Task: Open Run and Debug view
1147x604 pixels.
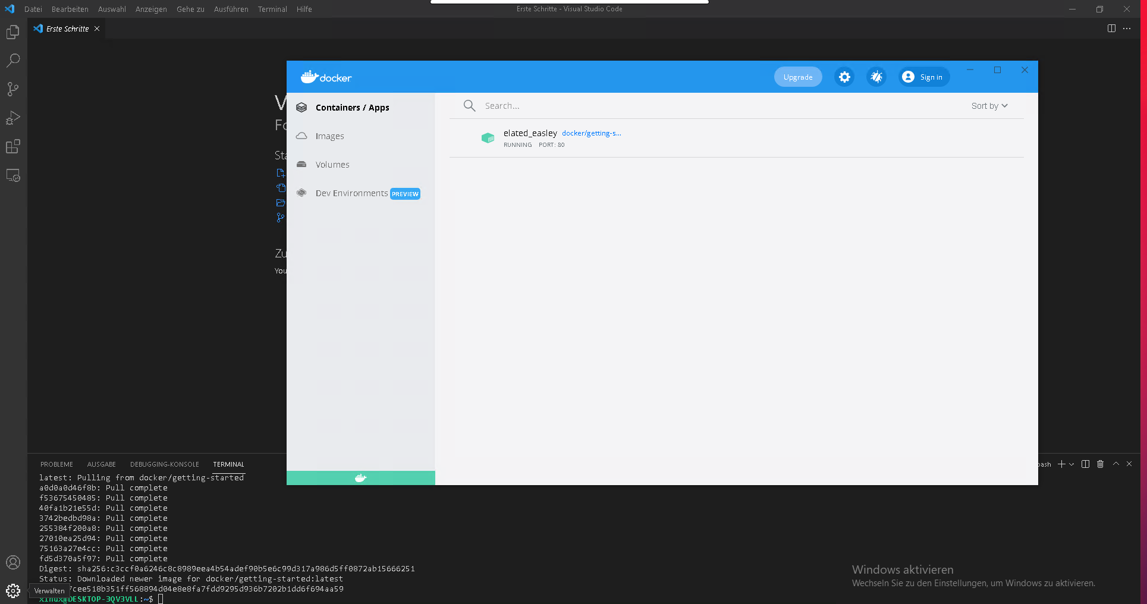Action: point(13,118)
